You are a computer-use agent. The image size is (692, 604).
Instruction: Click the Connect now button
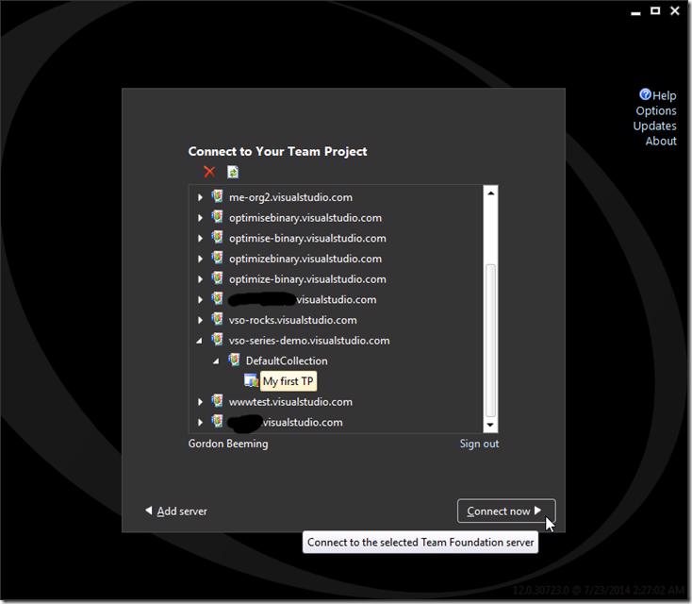506,511
